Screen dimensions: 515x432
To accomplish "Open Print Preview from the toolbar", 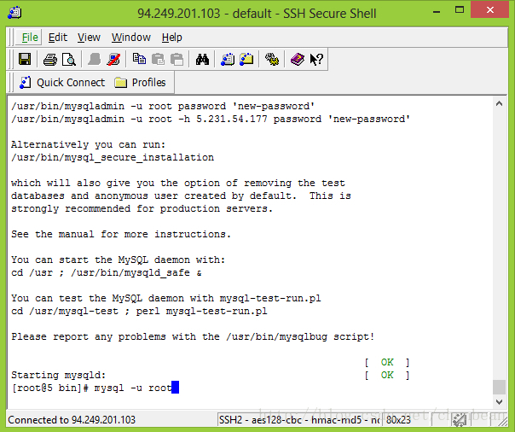I will tap(69, 60).
